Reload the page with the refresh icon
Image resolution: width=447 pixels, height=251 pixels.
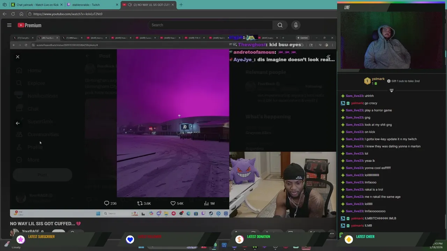[x=13, y=14]
